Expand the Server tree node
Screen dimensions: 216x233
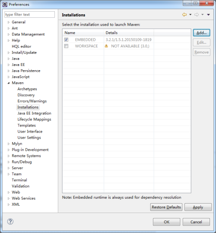click(x=9, y=168)
